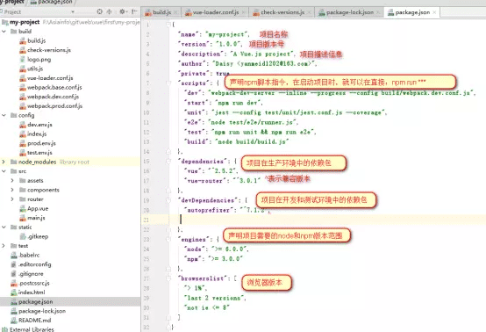Select .editorconfig file
Viewport: 486px width, 332px height.
pos(31,264)
